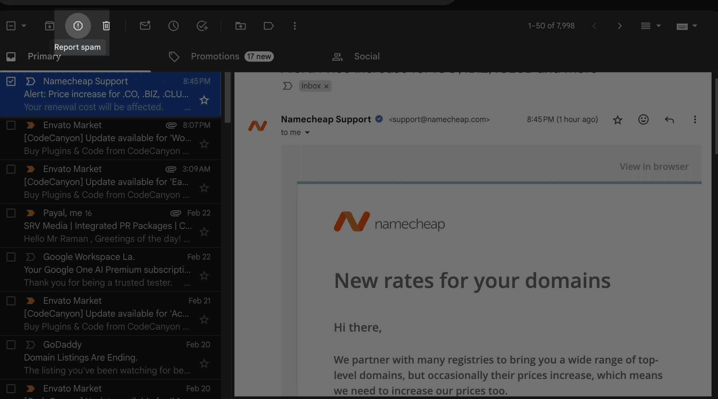Expand the inbox view options dropdown
The height and width of the screenshot is (399, 718).
pyautogui.click(x=656, y=26)
